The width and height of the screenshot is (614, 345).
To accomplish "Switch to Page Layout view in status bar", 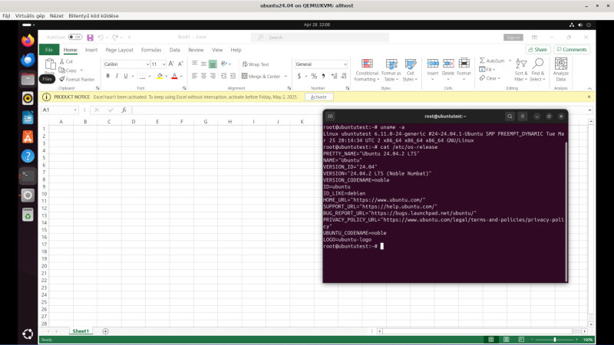I will 507,340.
